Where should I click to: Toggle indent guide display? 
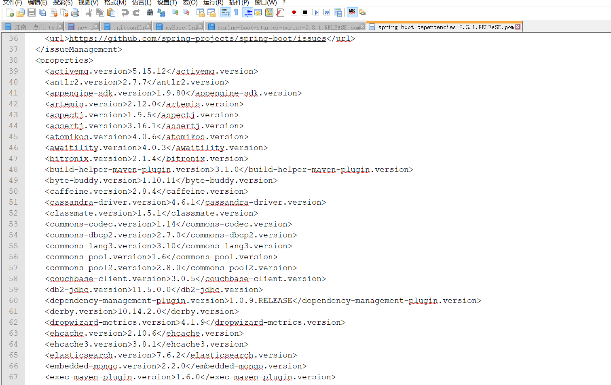pos(247,13)
